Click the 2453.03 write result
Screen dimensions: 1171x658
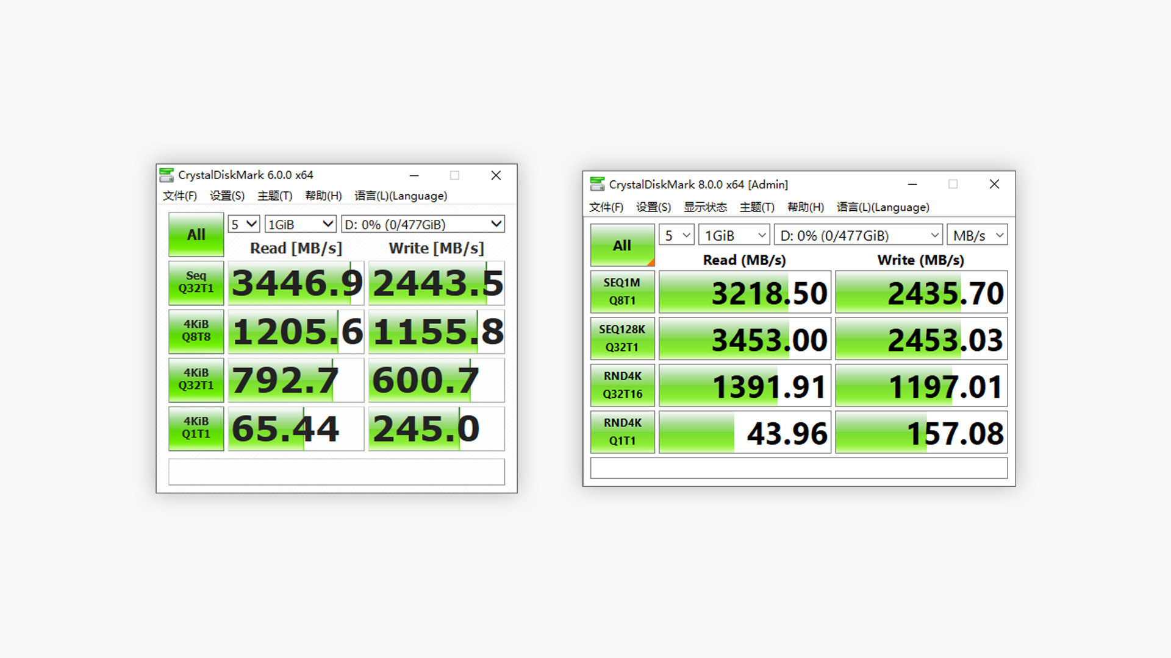921,338
